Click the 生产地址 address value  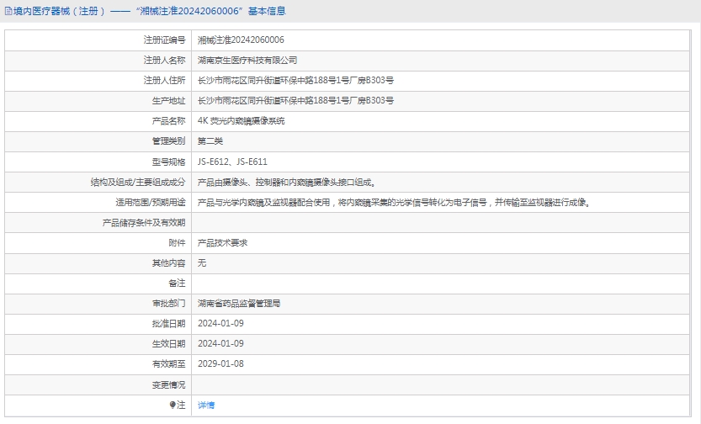click(x=295, y=101)
